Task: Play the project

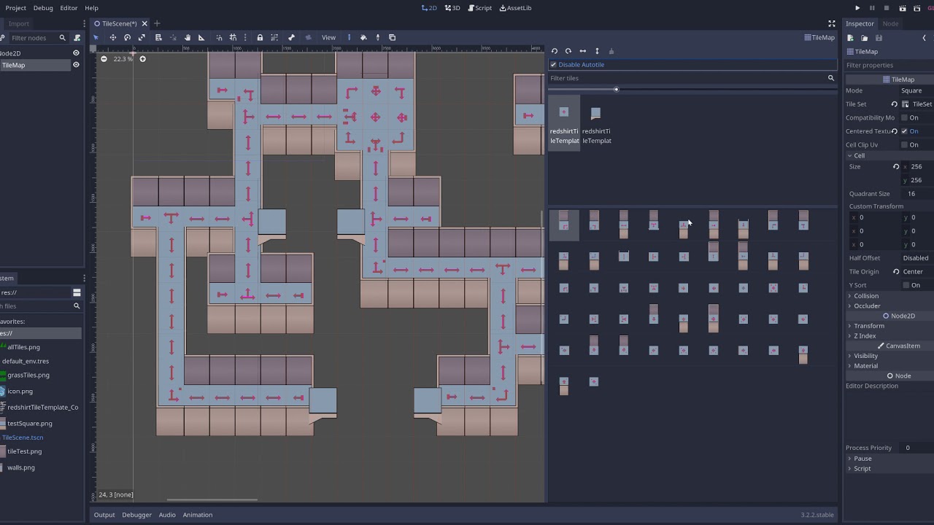Action: click(x=857, y=8)
